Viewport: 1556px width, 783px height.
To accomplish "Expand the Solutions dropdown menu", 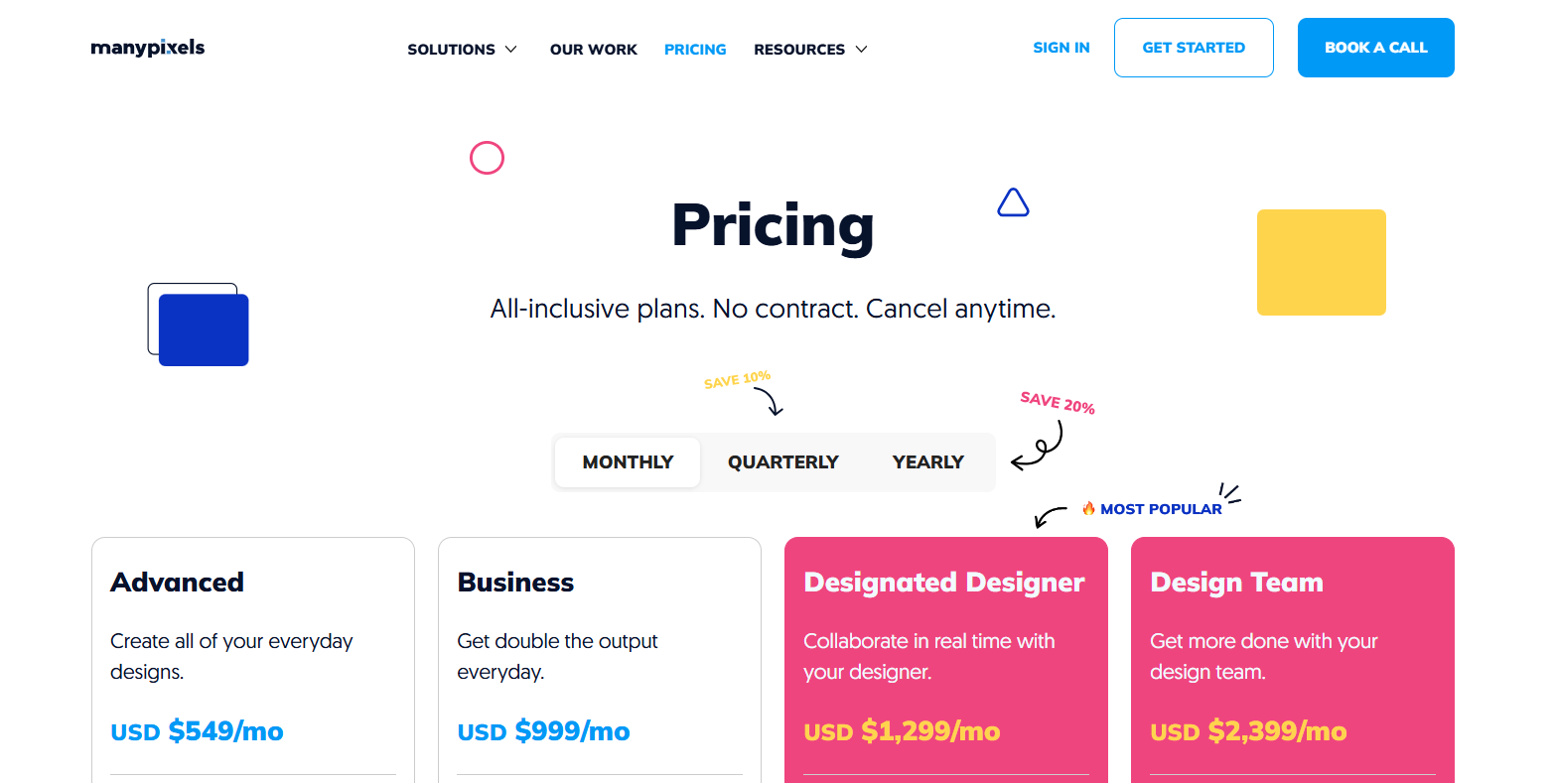I will [452, 50].
